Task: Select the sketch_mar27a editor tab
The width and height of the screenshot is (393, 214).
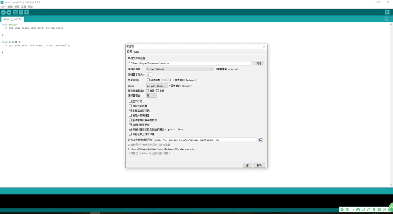Action: [x=12, y=19]
